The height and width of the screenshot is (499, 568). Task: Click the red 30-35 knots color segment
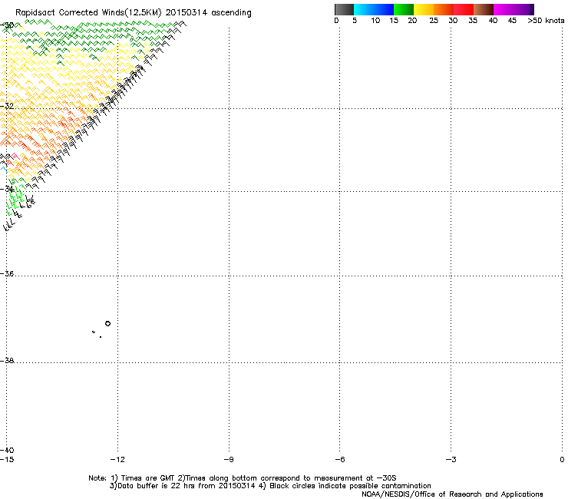click(464, 9)
